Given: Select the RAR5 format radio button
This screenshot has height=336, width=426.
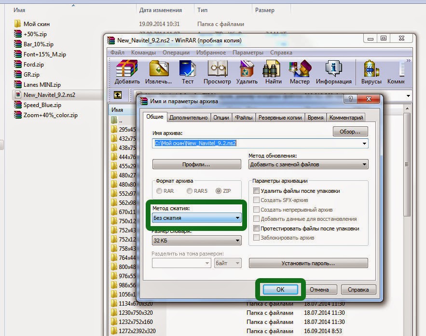Looking at the screenshot, I should (x=190, y=191).
